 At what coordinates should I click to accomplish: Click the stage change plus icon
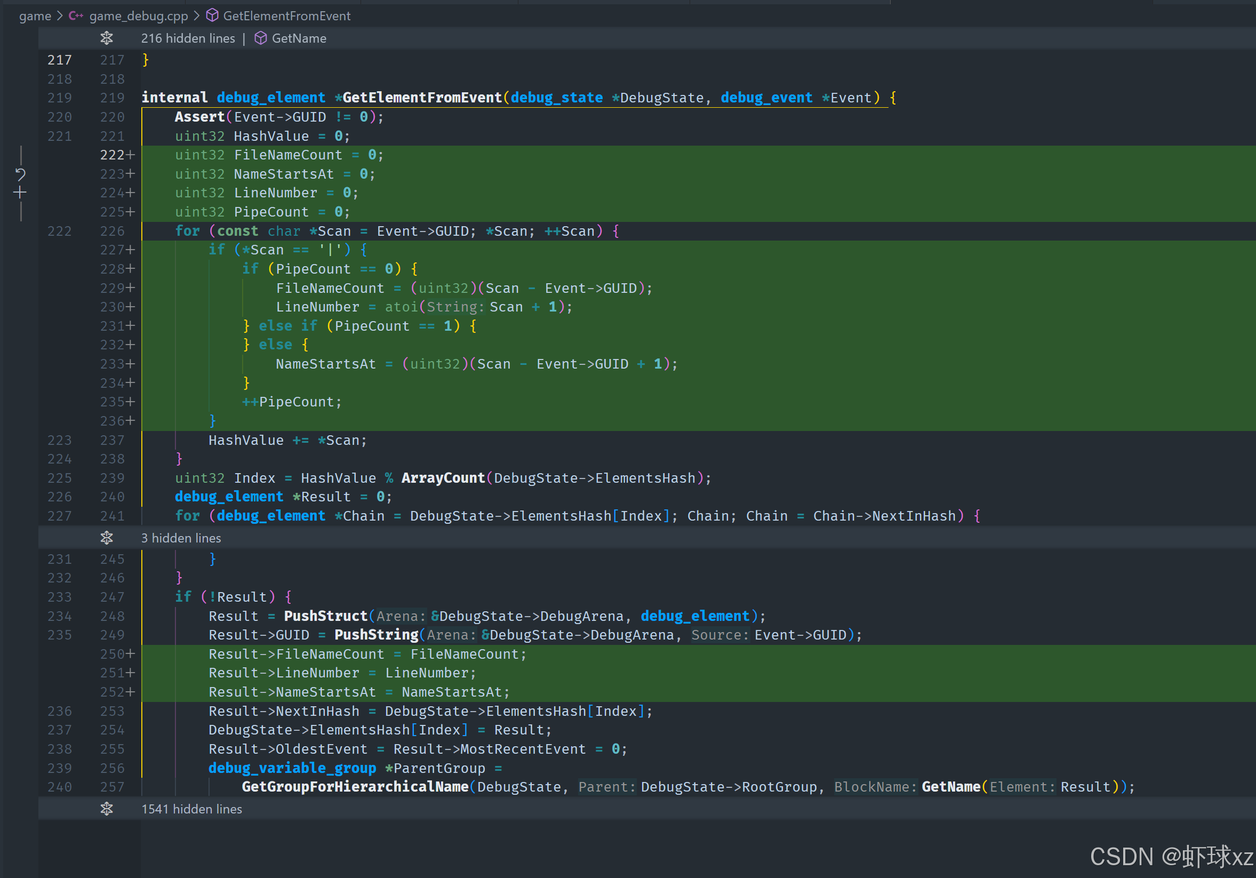20,193
